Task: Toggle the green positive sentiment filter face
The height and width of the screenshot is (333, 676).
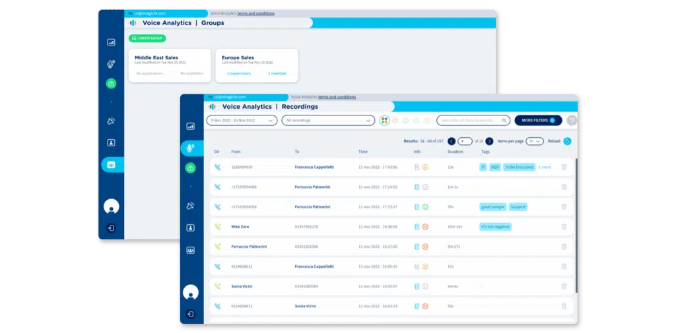Action: pyautogui.click(x=416, y=121)
